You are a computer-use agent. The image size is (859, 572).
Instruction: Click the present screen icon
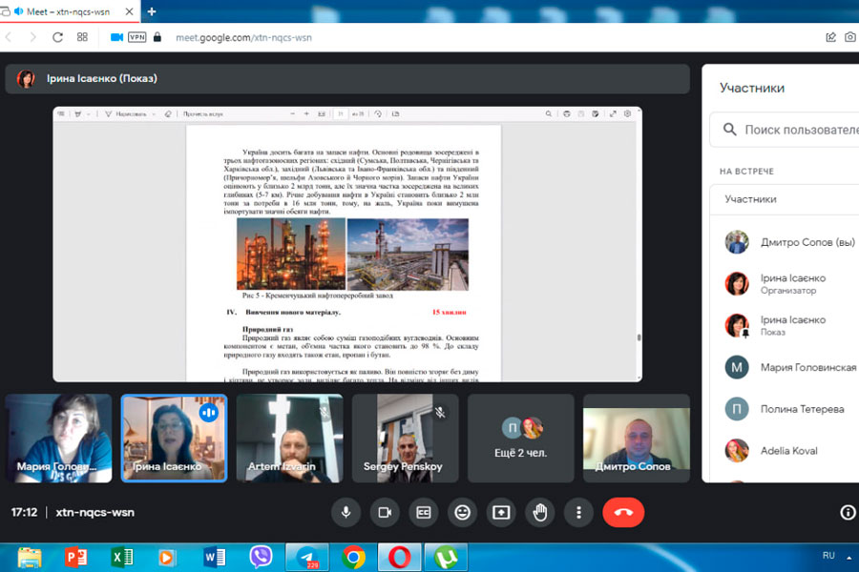click(501, 513)
